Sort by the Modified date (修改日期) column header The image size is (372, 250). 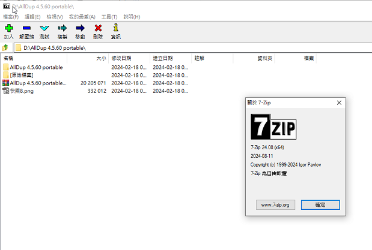pyautogui.click(x=129, y=58)
